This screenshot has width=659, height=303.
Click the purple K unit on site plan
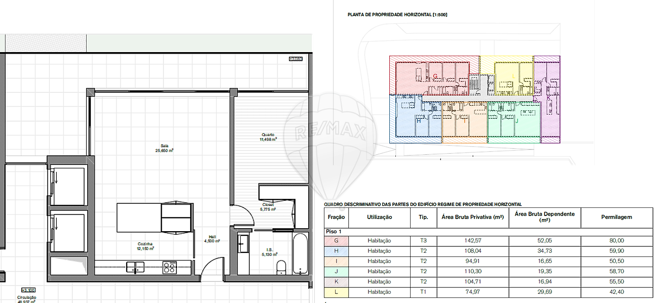(551, 99)
